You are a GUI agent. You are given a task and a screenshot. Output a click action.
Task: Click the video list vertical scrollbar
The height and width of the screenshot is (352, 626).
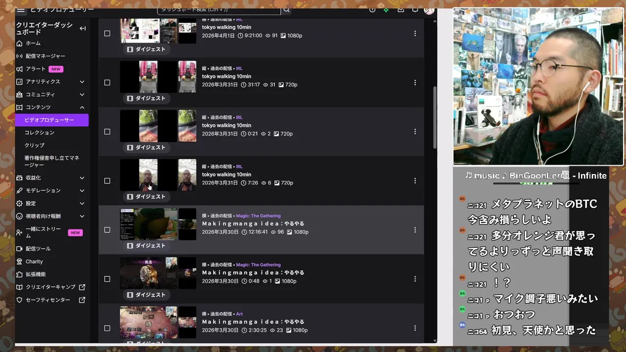click(x=435, y=118)
